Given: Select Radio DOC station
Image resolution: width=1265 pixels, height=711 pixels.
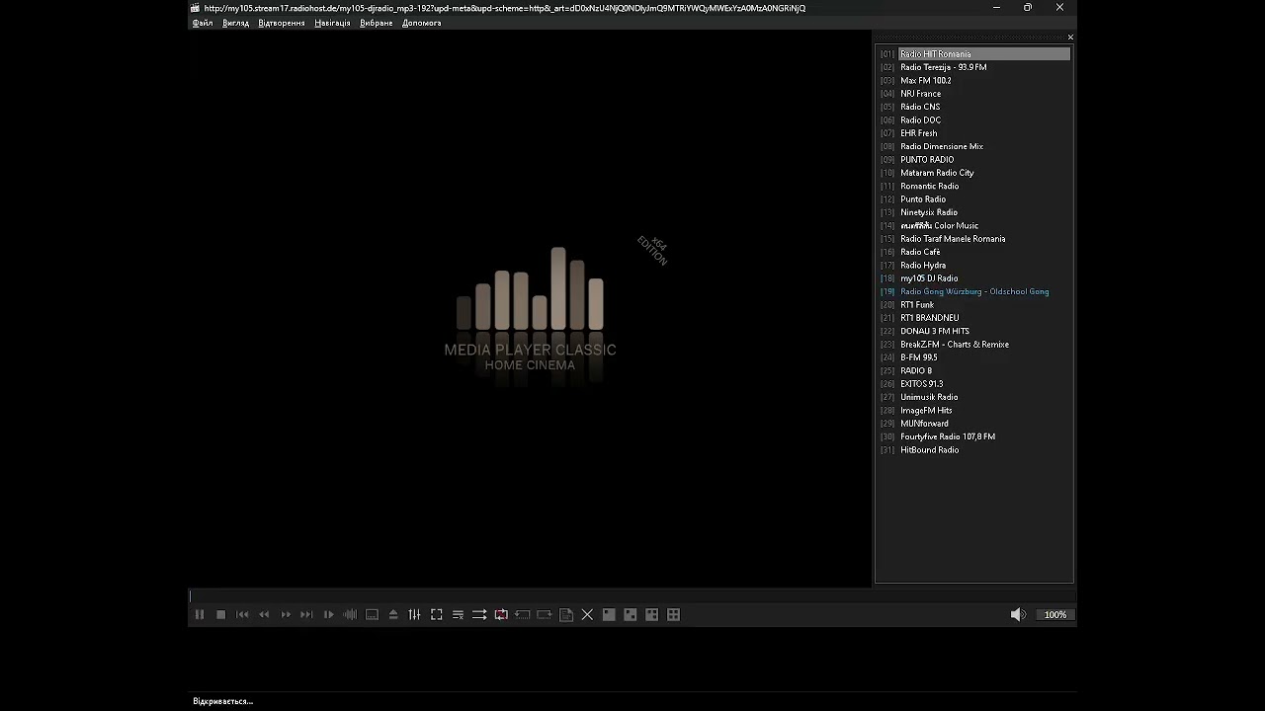Looking at the screenshot, I should point(974,120).
